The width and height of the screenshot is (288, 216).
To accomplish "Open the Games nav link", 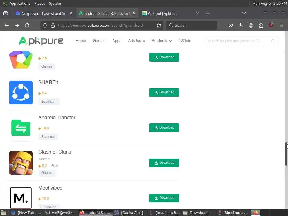I will (x=99, y=41).
